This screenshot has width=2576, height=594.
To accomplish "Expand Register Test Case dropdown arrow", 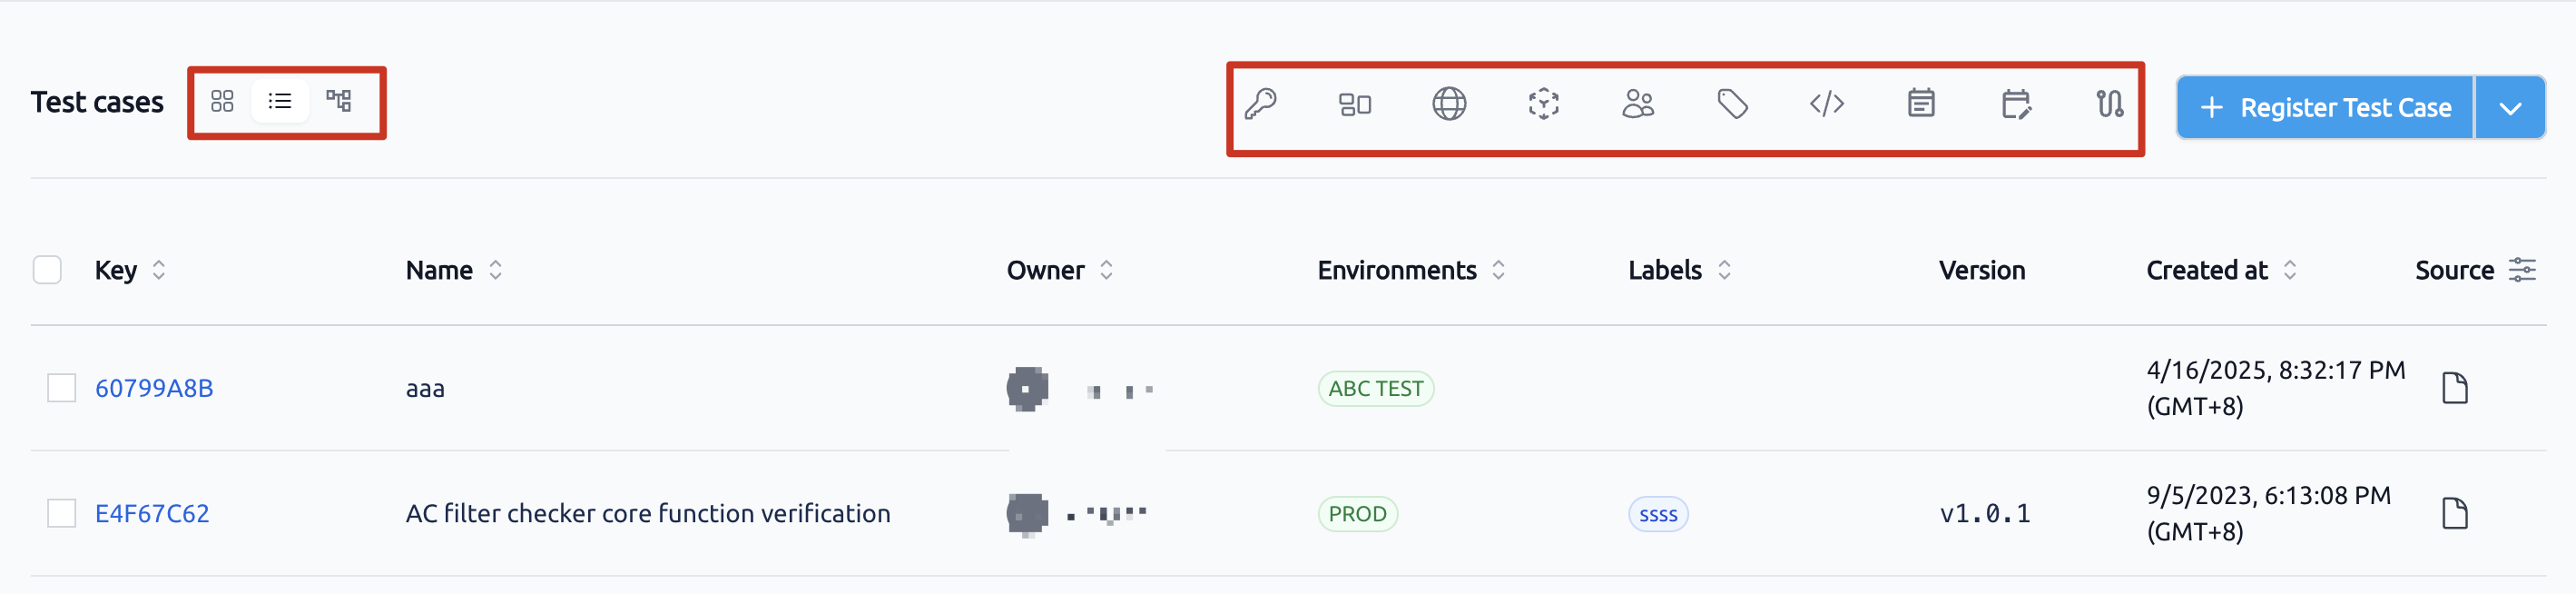I will (x=2510, y=107).
